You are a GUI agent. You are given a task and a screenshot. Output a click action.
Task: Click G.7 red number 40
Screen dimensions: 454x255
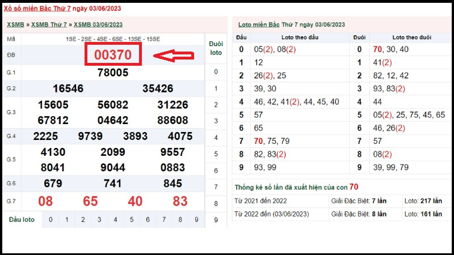135,201
